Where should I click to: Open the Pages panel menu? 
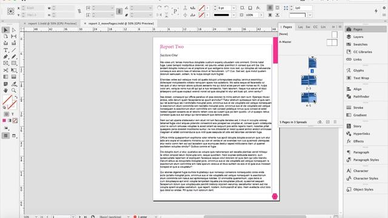[340, 27]
